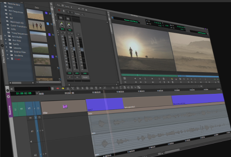Viewport: 231px width, 157px height.
Task: Toggle the A2 record track selector in timeline
Action: tap(35, 155)
